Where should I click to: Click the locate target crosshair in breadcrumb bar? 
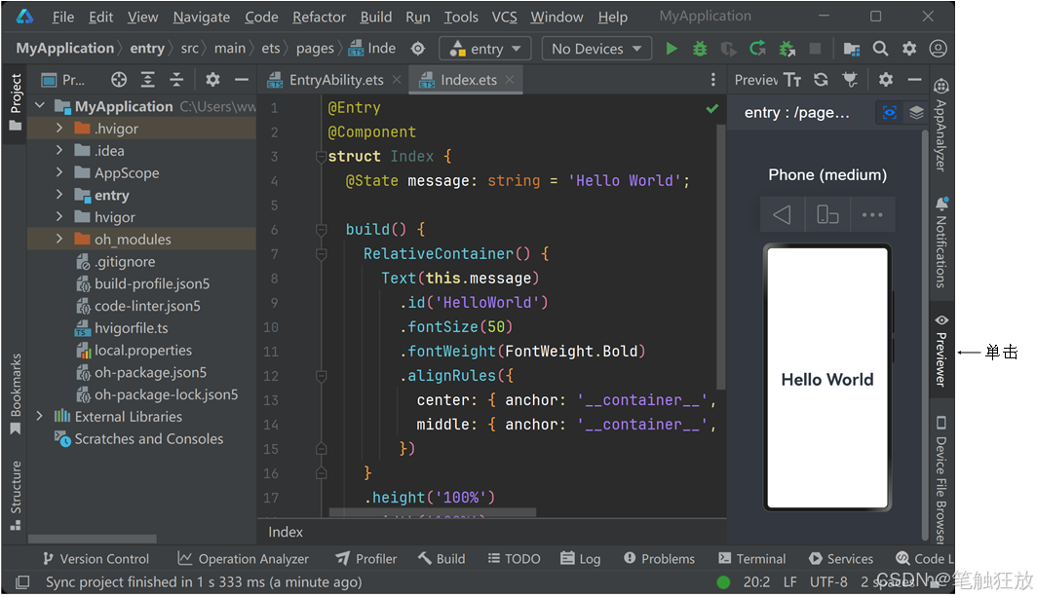pos(418,49)
